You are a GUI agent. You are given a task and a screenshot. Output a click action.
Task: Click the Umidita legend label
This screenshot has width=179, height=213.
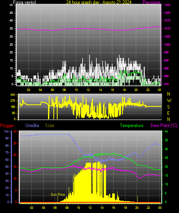(32, 125)
